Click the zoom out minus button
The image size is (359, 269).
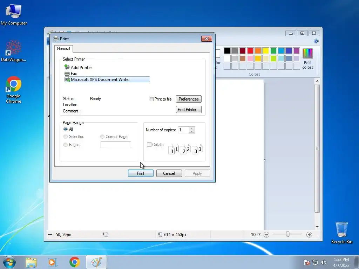click(x=266, y=235)
